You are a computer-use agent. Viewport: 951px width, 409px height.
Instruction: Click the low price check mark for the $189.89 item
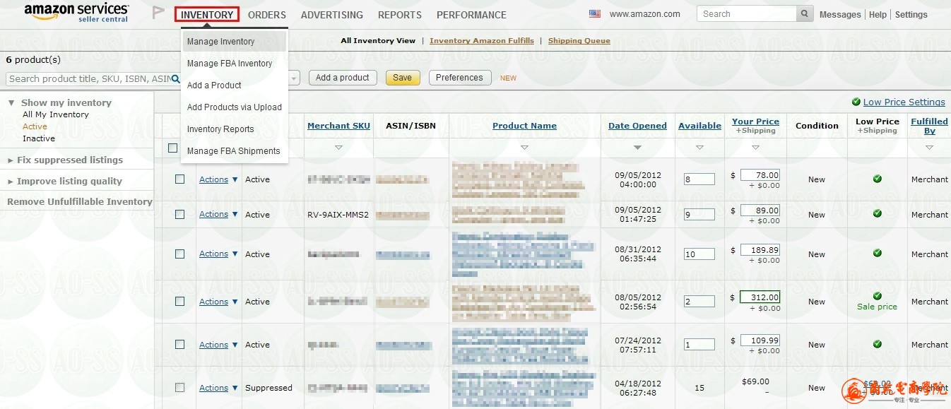878,253
